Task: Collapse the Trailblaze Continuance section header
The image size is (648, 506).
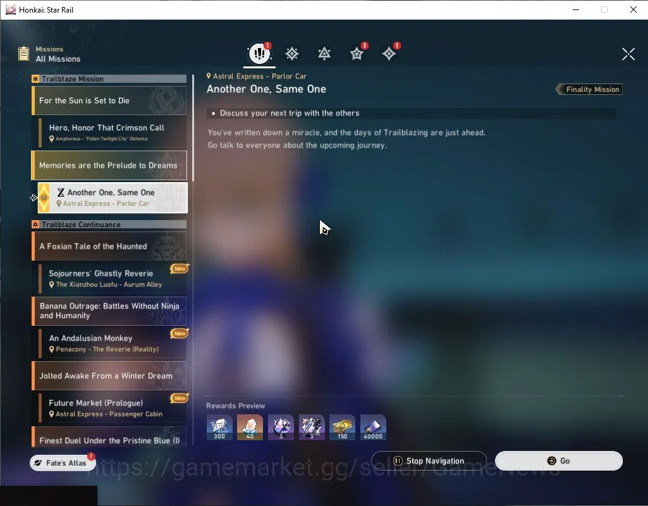Action: pyautogui.click(x=109, y=225)
